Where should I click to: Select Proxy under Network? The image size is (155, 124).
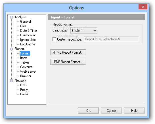[24, 90]
